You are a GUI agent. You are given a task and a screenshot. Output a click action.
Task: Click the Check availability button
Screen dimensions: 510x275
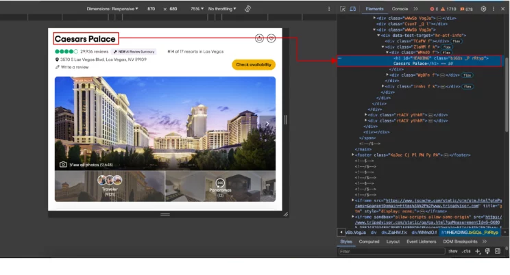coord(254,64)
